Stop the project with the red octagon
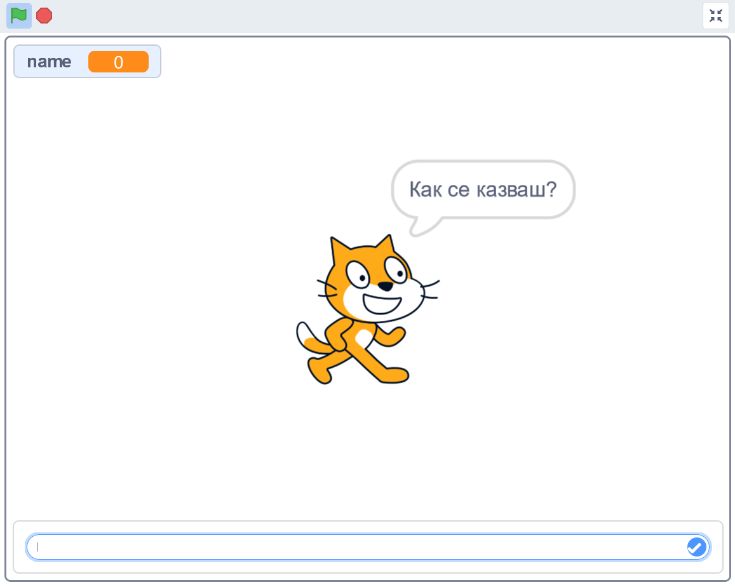This screenshot has height=587, width=735. (x=44, y=15)
